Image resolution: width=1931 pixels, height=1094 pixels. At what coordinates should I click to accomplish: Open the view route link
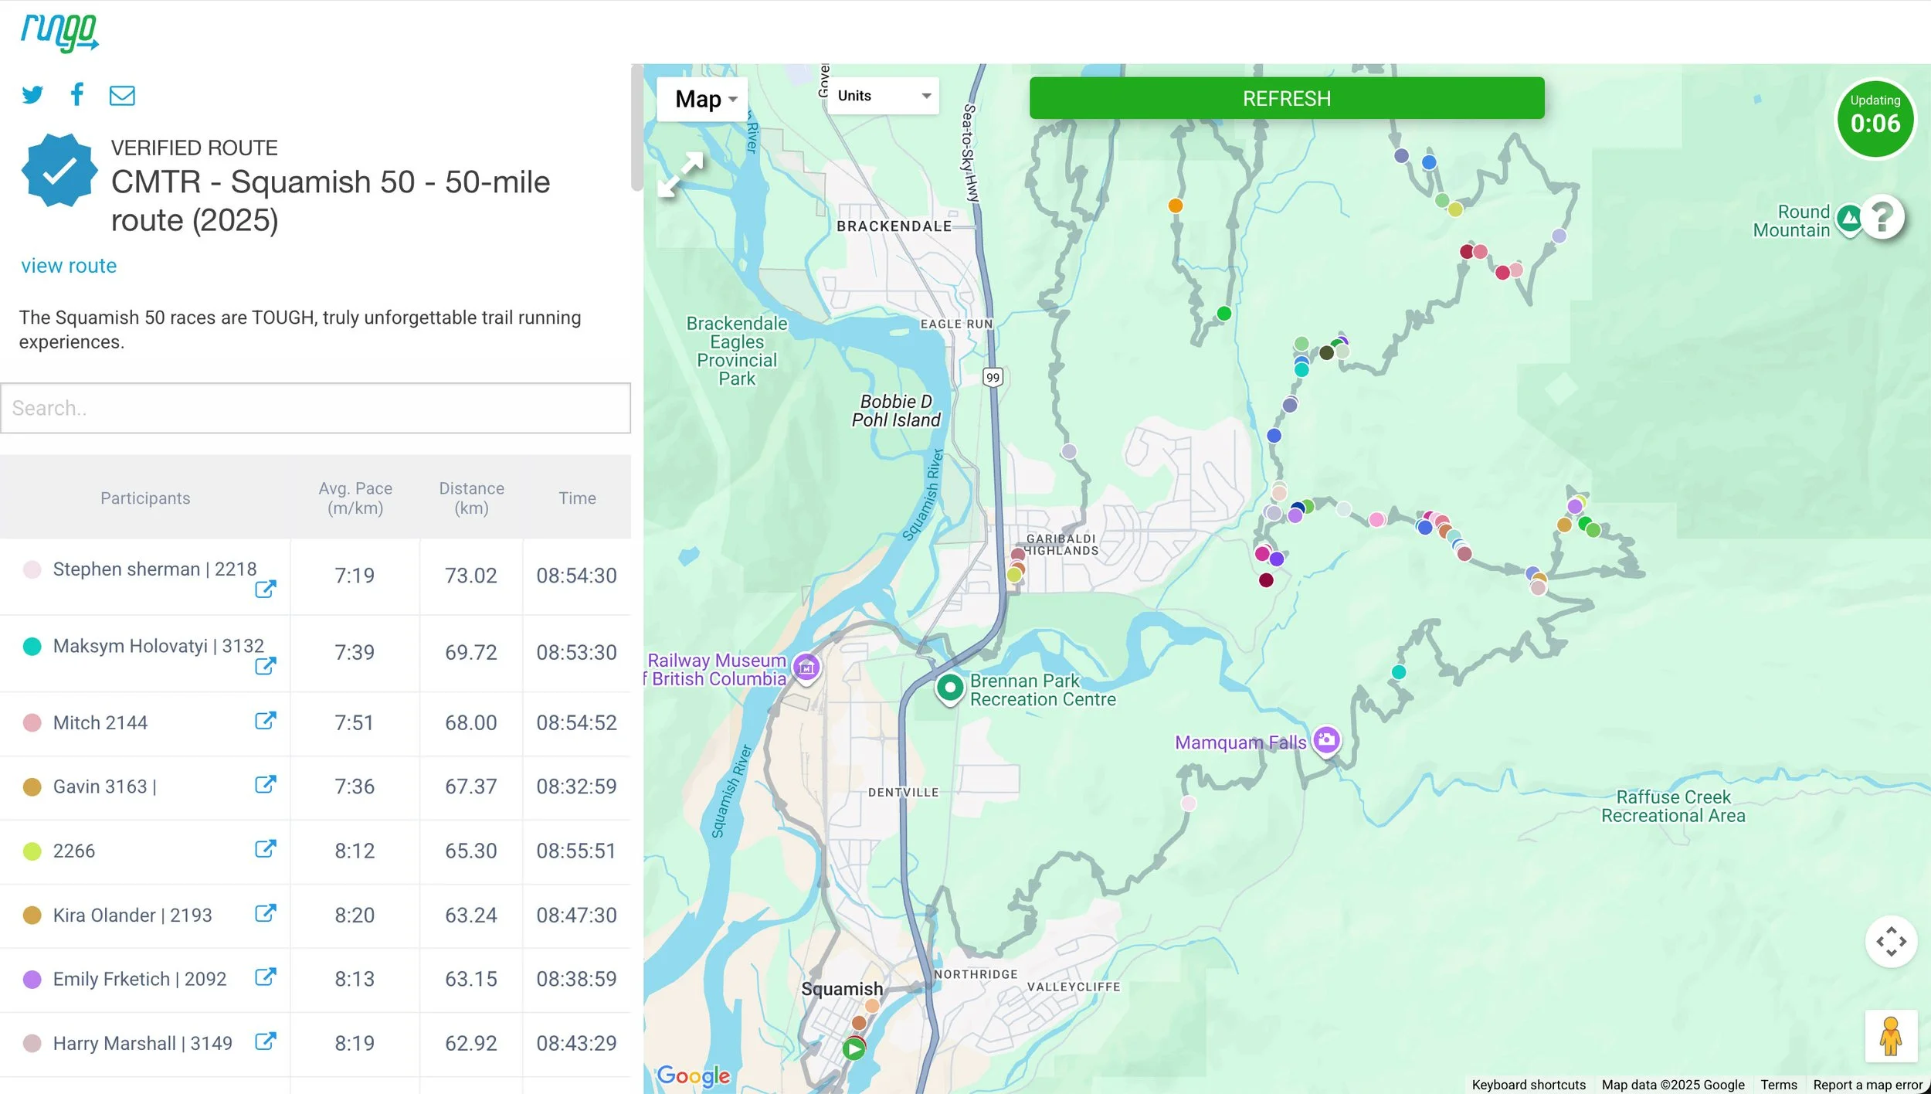(69, 266)
